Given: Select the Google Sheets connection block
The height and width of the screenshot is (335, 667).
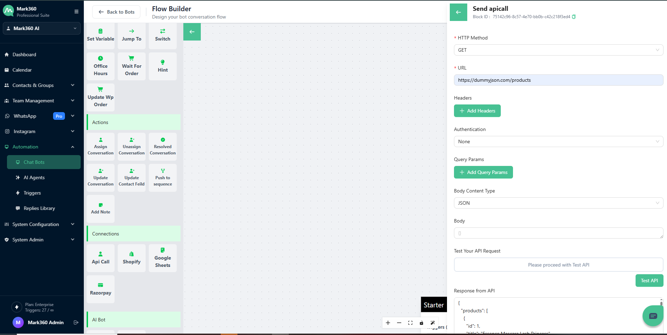Looking at the screenshot, I should click(x=163, y=258).
